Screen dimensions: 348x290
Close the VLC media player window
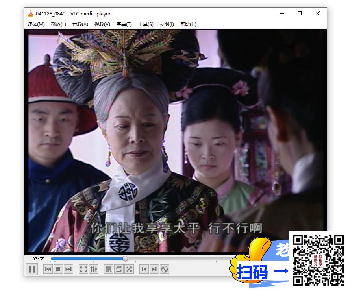coord(318,13)
